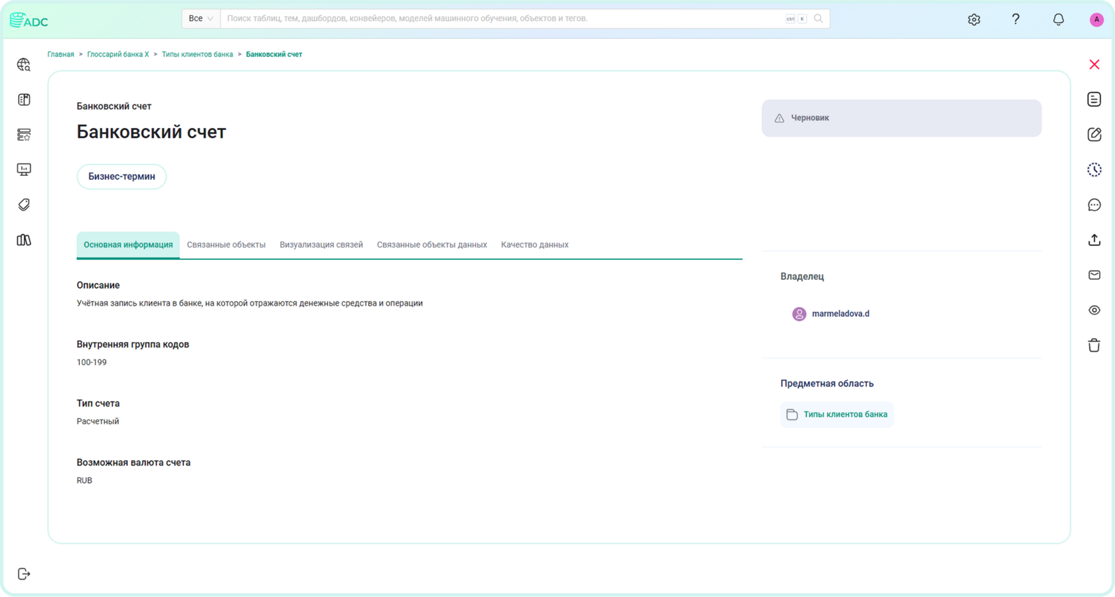1115x597 pixels.
Task: Click the 'Банковский счет' breadcrumb item
Action: pos(274,54)
